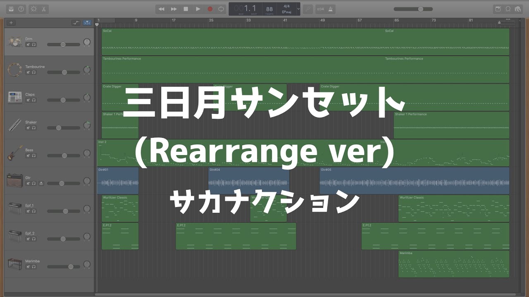Open the Editors scissors button
The width and height of the screenshot is (529, 297).
click(44, 9)
